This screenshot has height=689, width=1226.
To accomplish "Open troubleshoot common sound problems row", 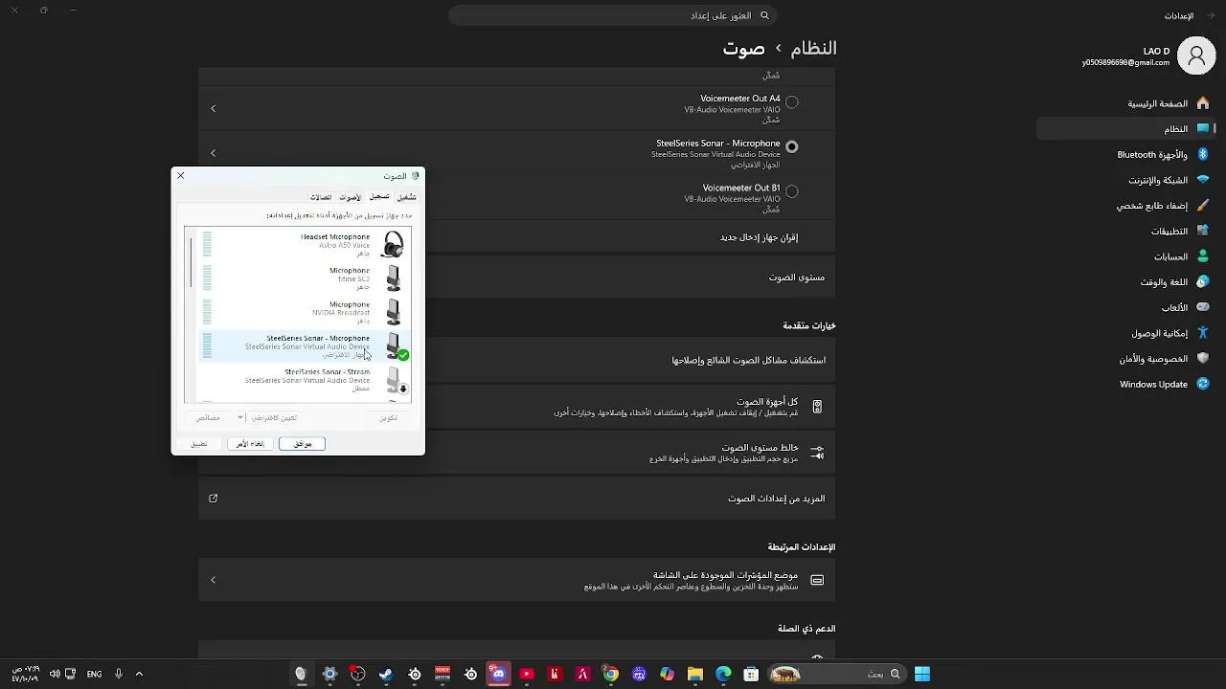I will (x=517, y=360).
